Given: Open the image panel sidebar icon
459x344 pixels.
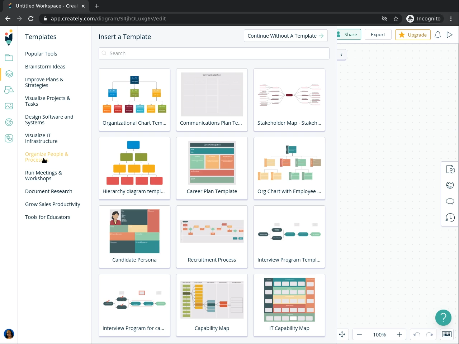Looking at the screenshot, I should click(x=9, y=106).
